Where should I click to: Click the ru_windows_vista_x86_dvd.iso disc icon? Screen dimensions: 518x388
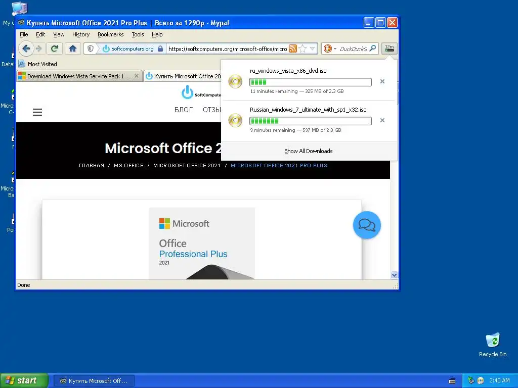236,81
